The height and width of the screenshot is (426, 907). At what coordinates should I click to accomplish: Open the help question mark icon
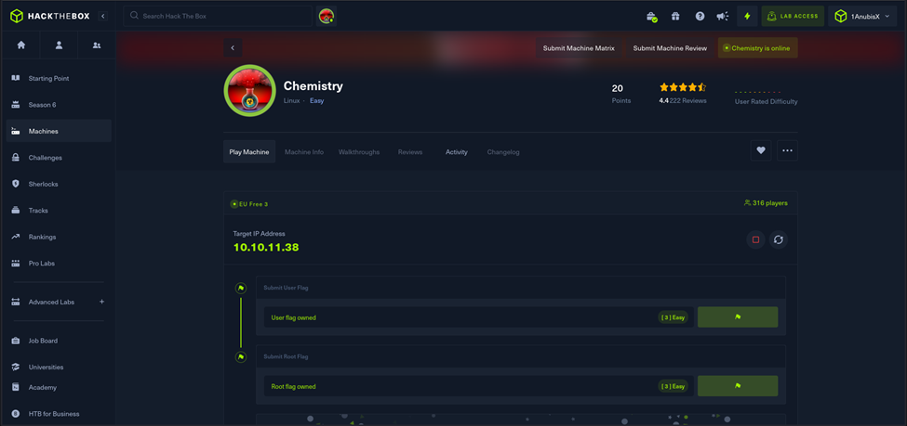coord(700,16)
